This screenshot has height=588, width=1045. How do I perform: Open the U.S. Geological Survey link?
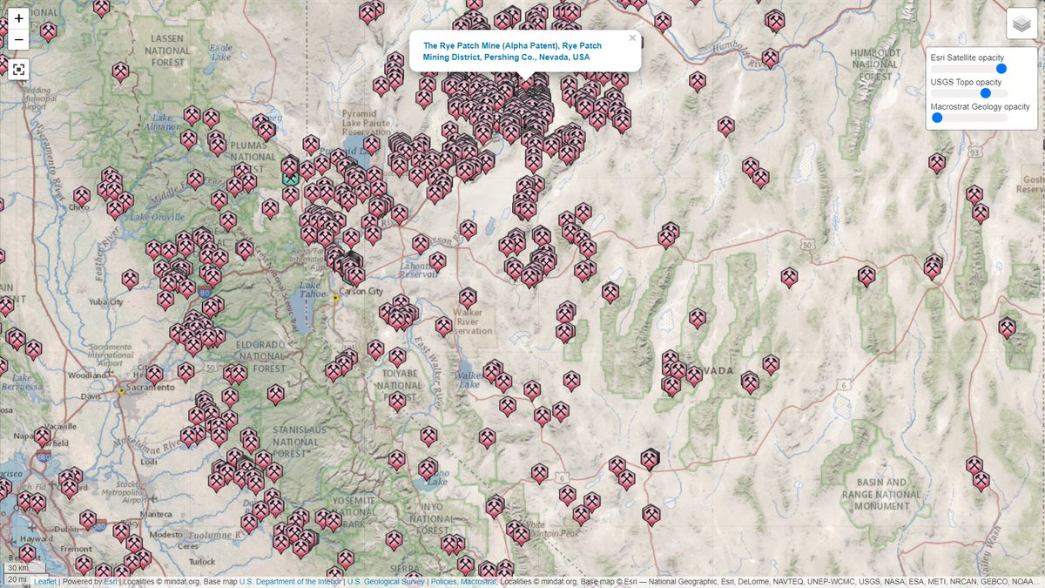[386, 581]
